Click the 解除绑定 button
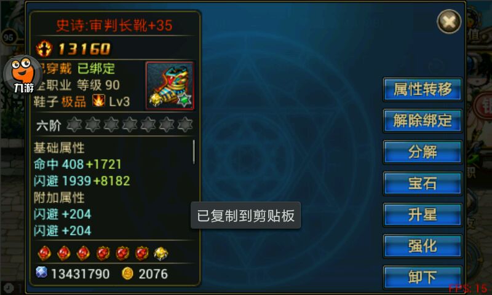This screenshot has width=492, height=295. [423, 120]
